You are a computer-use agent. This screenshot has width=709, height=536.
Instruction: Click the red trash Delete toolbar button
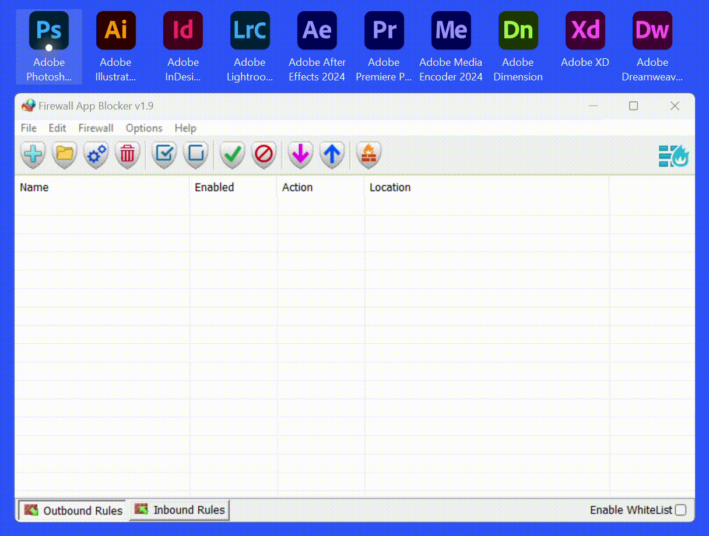pos(128,155)
